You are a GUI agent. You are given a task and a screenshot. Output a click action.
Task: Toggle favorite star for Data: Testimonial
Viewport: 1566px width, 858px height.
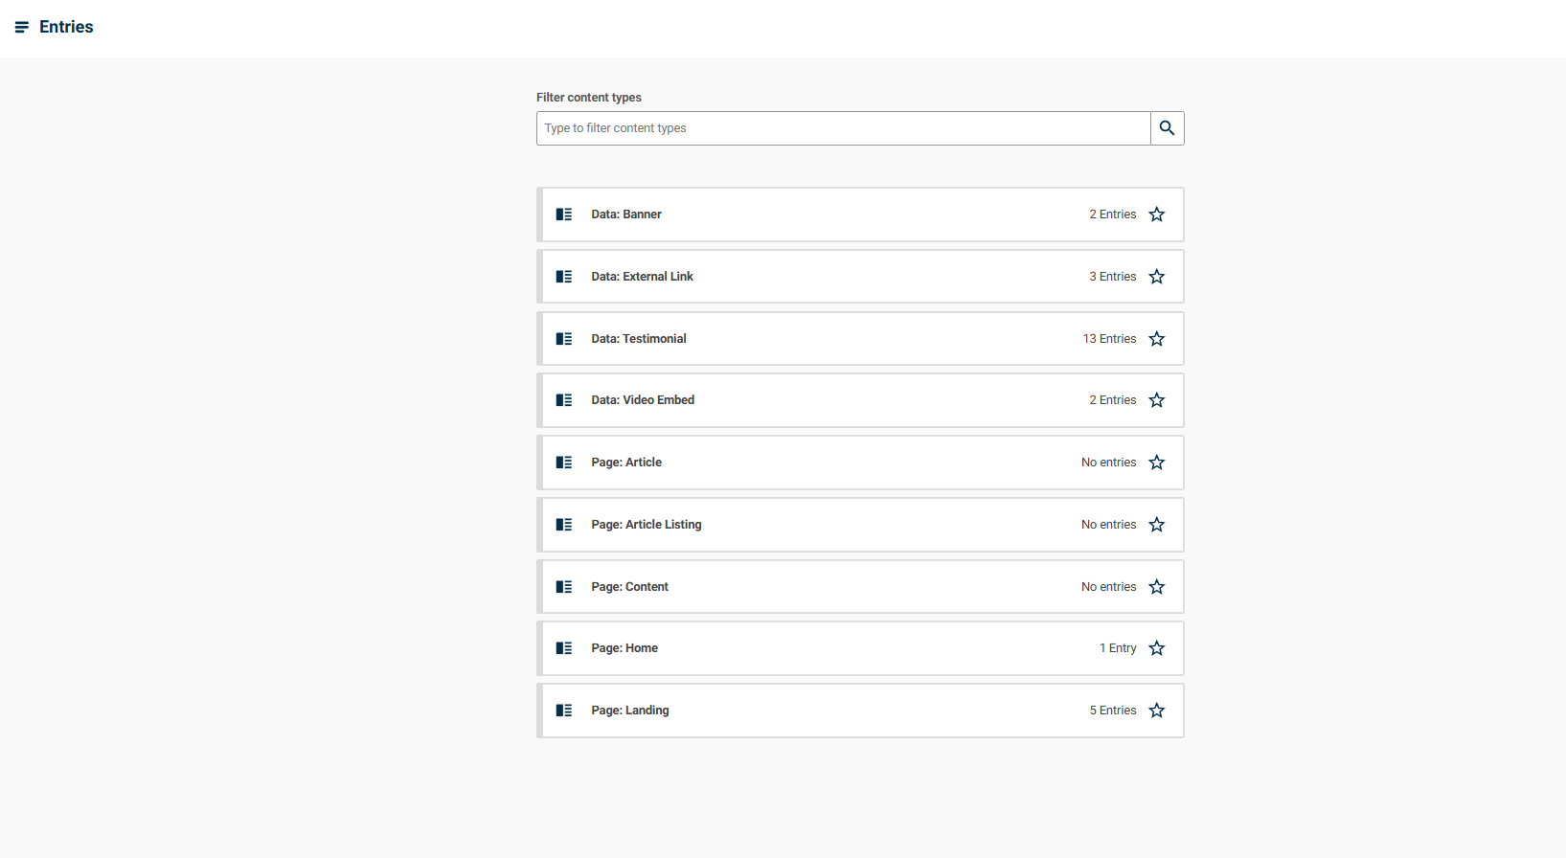coord(1157,339)
